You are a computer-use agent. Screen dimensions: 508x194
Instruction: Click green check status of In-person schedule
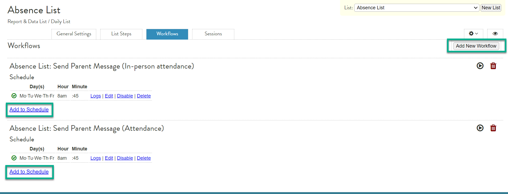(14, 96)
